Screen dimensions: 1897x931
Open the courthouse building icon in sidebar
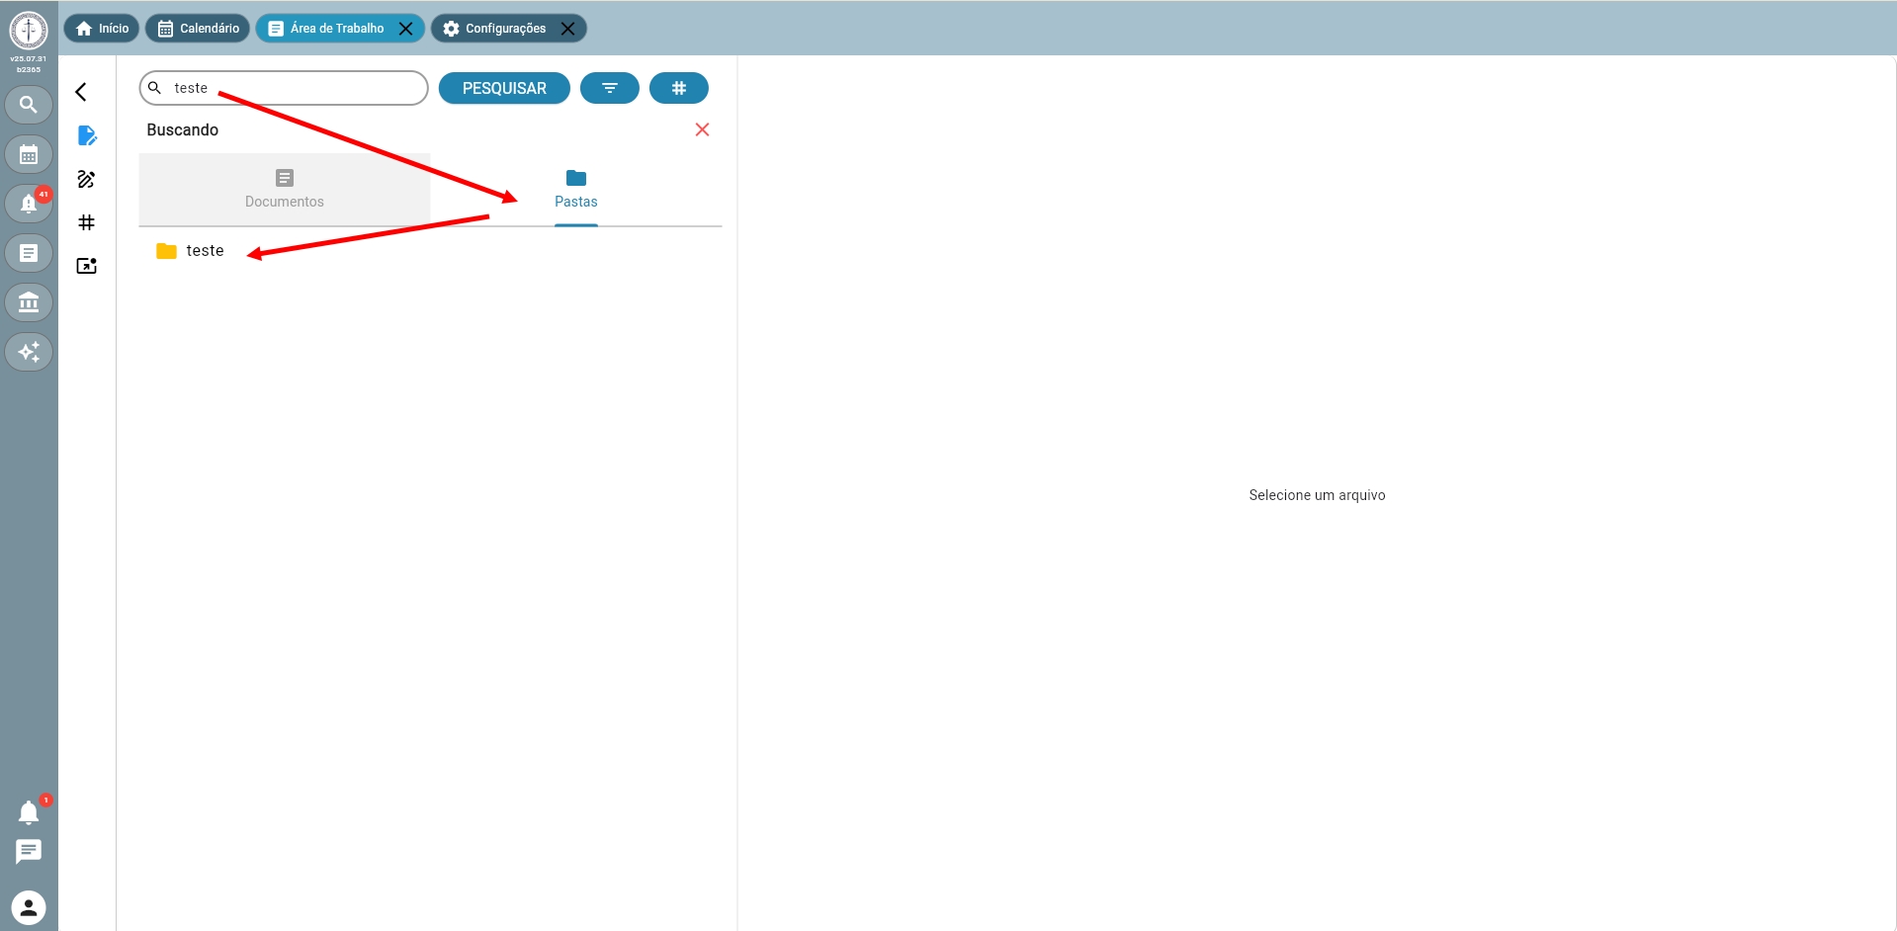29,302
